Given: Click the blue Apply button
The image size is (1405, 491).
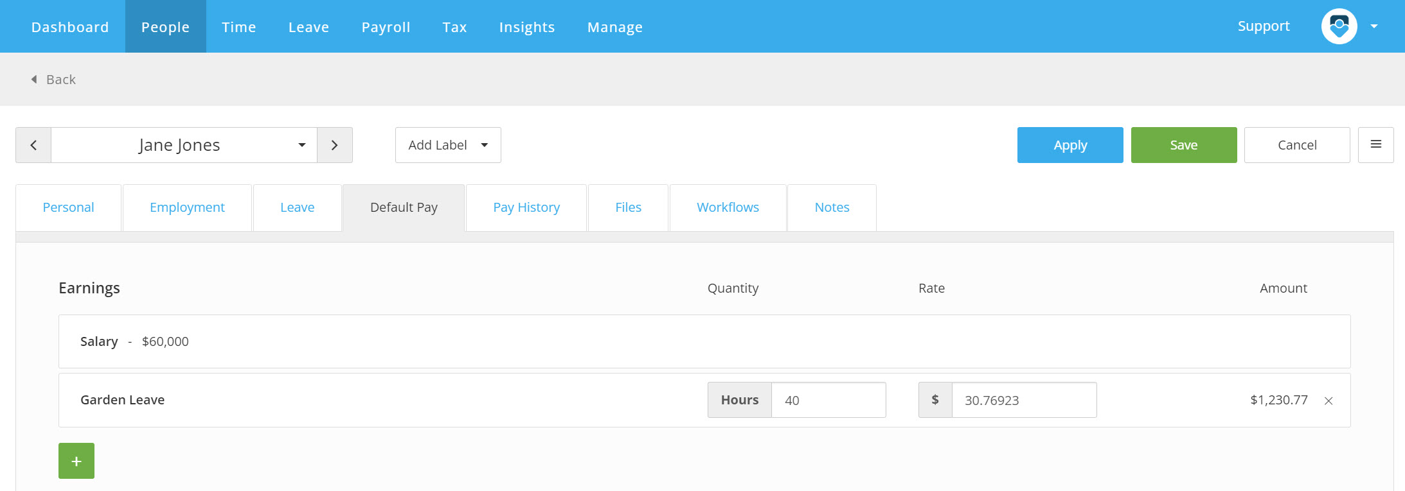Looking at the screenshot, I should (x=1070, y=145).
